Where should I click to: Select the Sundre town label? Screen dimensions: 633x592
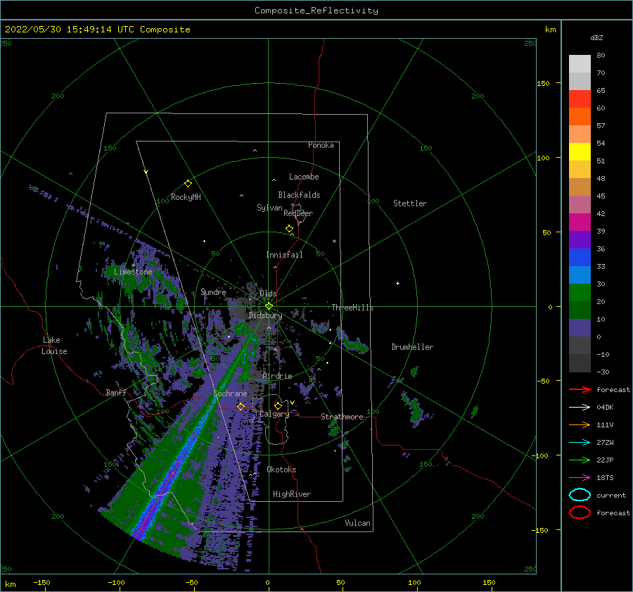point(213,291)
